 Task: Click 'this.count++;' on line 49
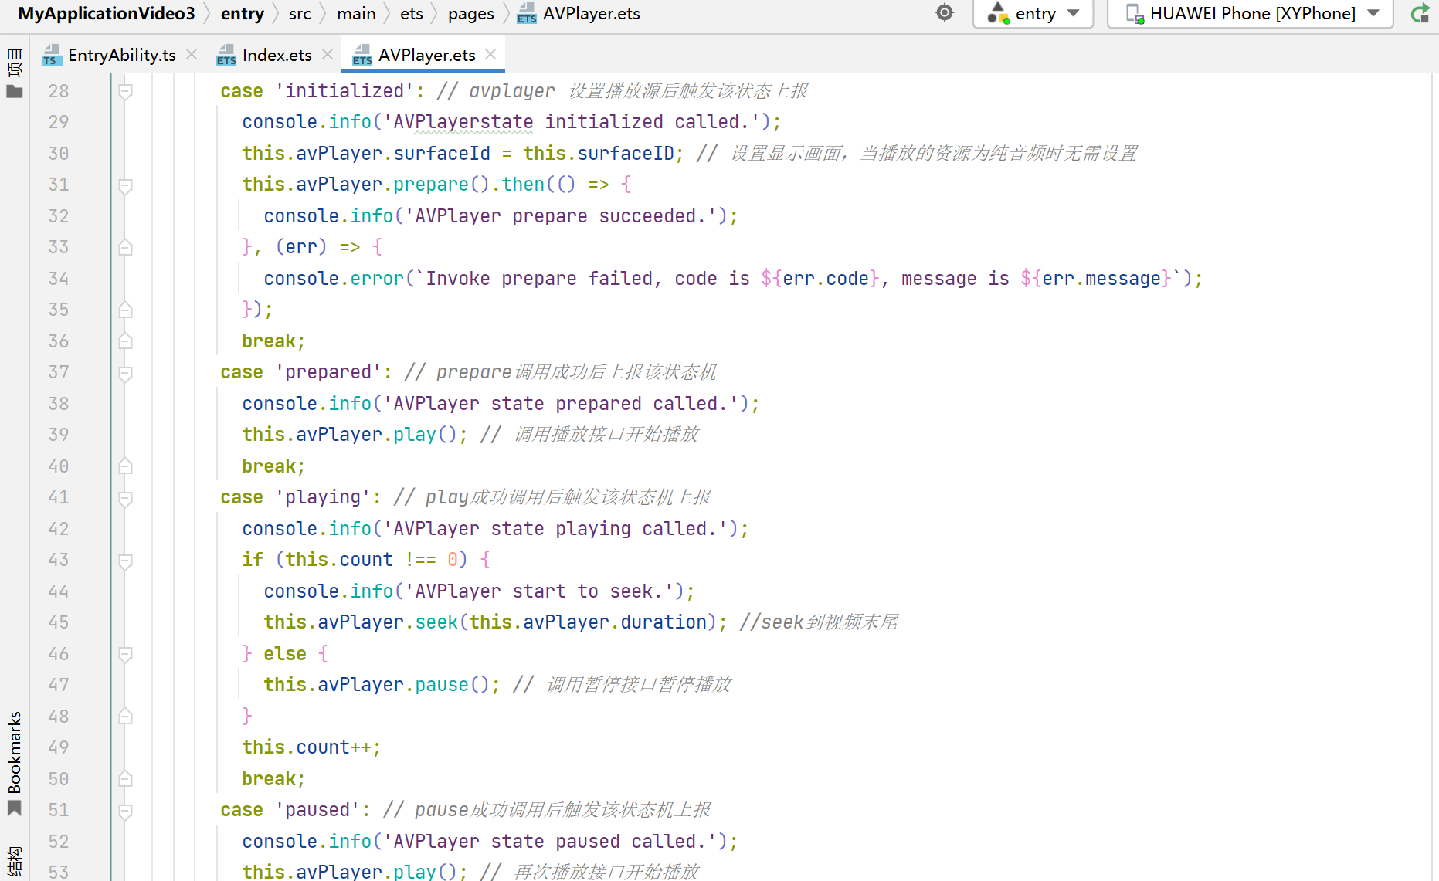click(311, 747)
